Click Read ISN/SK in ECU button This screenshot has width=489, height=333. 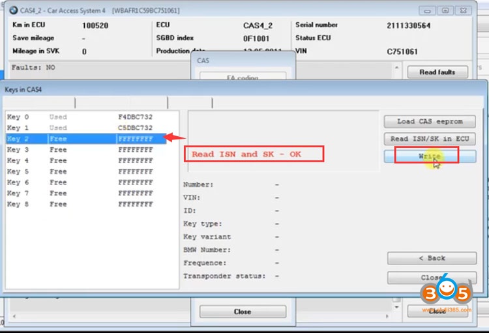tap(430, 139)
